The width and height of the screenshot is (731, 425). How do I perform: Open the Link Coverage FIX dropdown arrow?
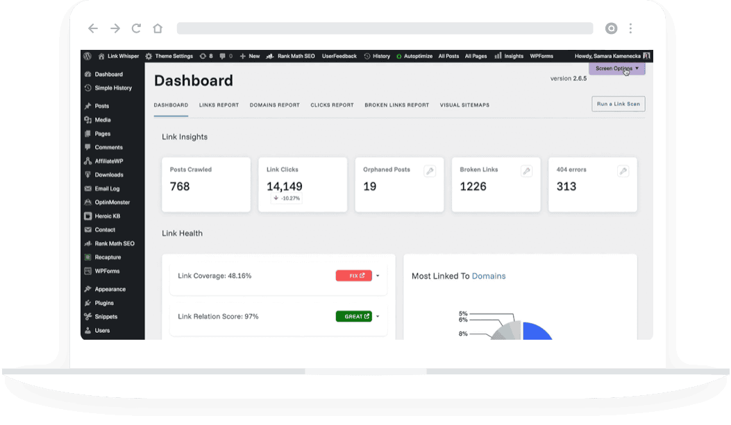[378, 275]
